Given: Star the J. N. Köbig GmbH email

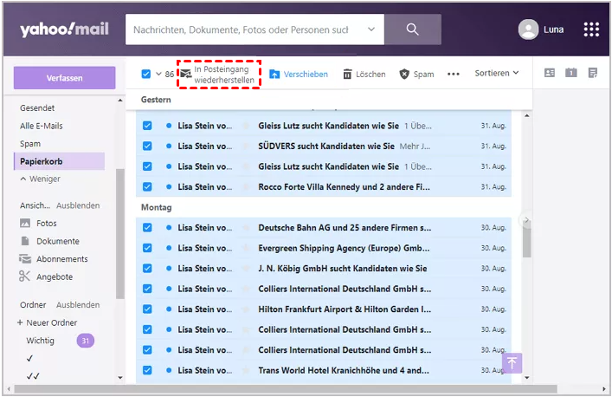Looking at the screenshot, I should pos(246,269).
